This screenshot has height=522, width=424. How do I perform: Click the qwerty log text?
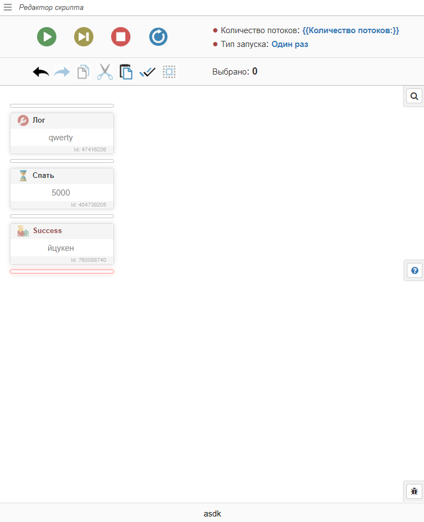pyautogui.click(x=61, y=138)
